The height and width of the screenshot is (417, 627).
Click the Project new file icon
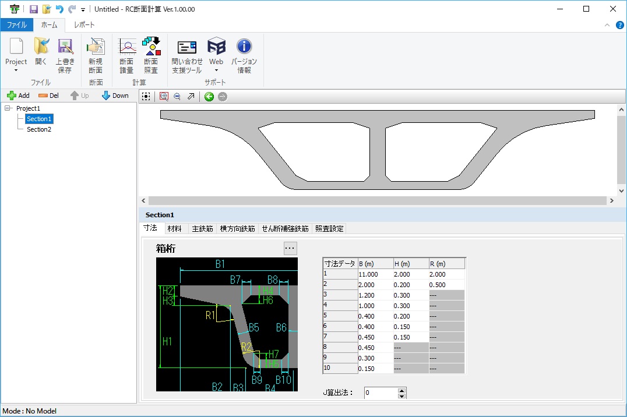[x=16, y=47]
